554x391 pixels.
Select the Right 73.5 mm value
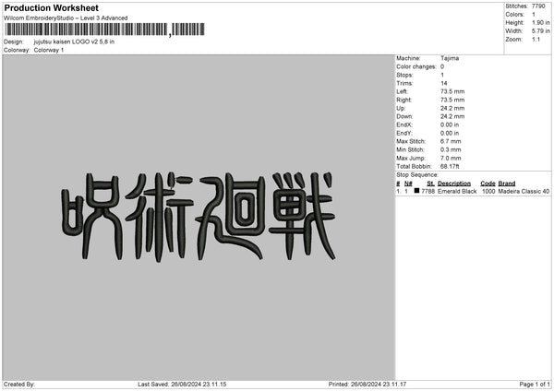point(452,100)
